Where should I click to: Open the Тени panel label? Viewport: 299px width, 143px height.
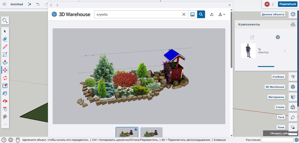(x=281, y=127)
